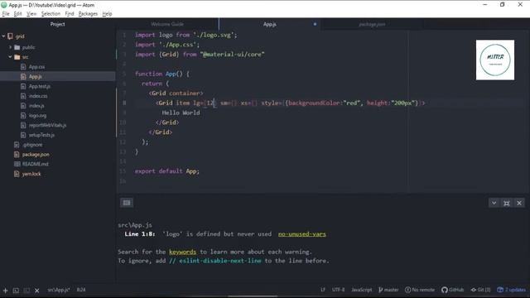The width and height of the screenshot is (530, 298).
Task: Click the Mitter logo thumbnail
Action: [495, 60]
